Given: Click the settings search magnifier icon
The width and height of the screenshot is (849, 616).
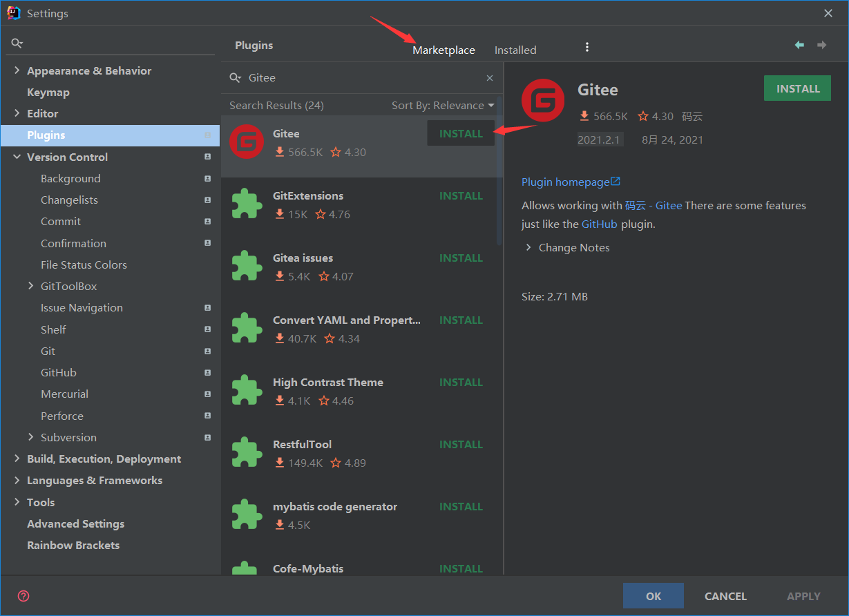Looking at the screenshot, I should tap(17, 44).
